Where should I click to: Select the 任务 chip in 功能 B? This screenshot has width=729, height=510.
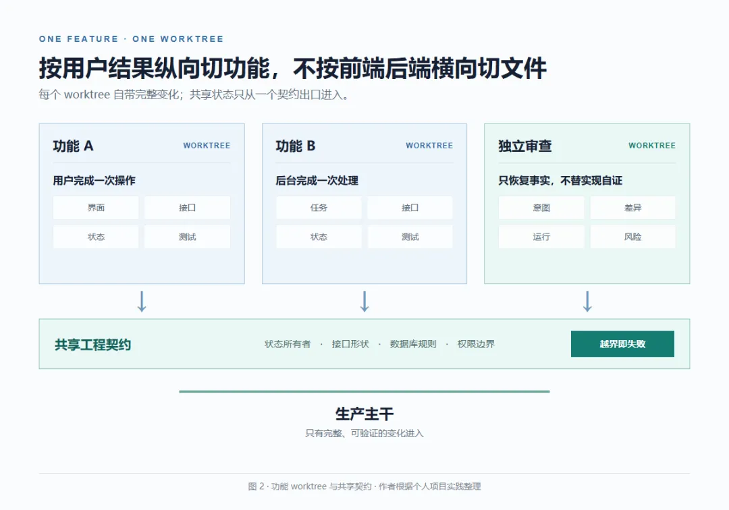pyautogui.click(x=319, y=208)
